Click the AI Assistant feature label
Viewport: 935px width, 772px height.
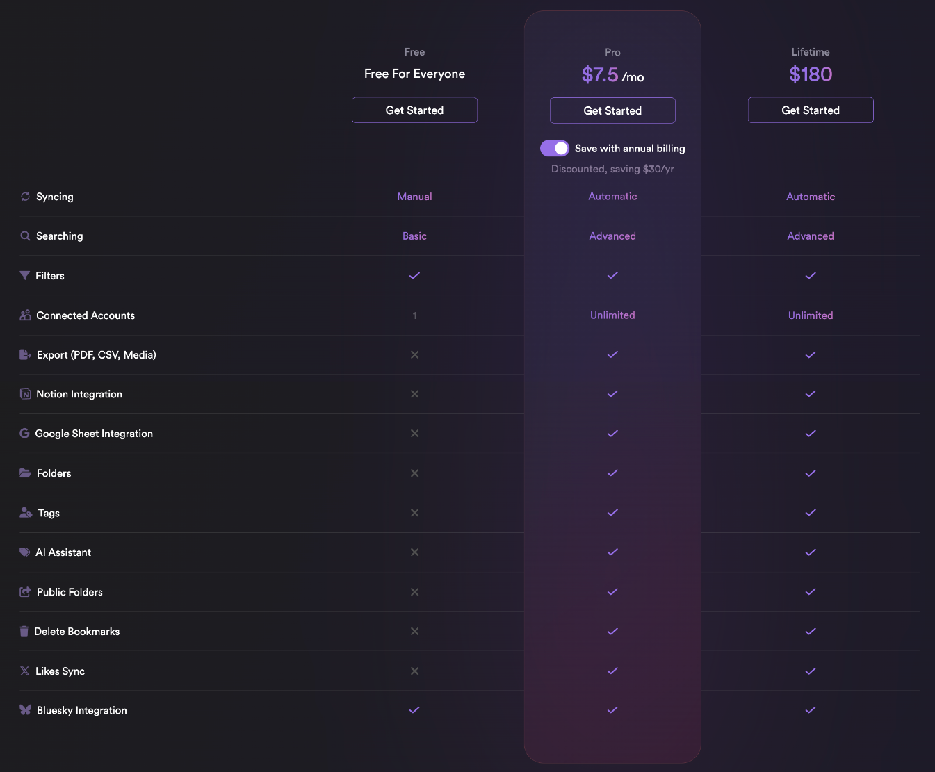[x=63, y=552]
